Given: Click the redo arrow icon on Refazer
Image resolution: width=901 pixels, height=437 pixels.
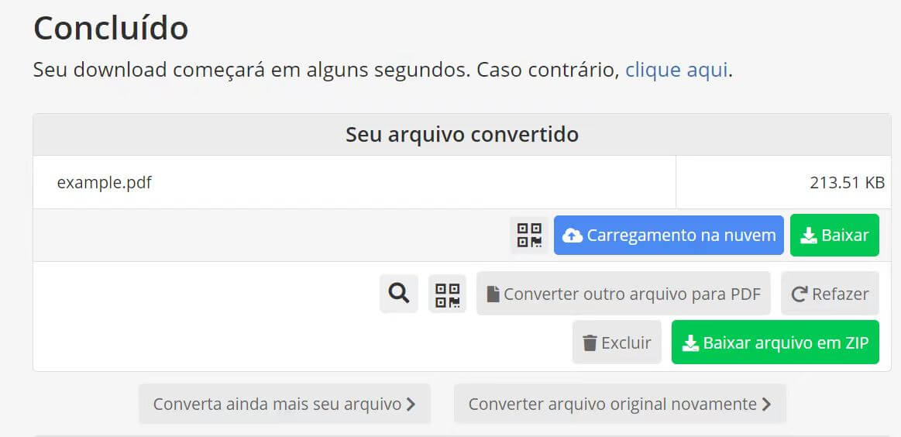Looking at the screenshot, I should coord(800,294).
